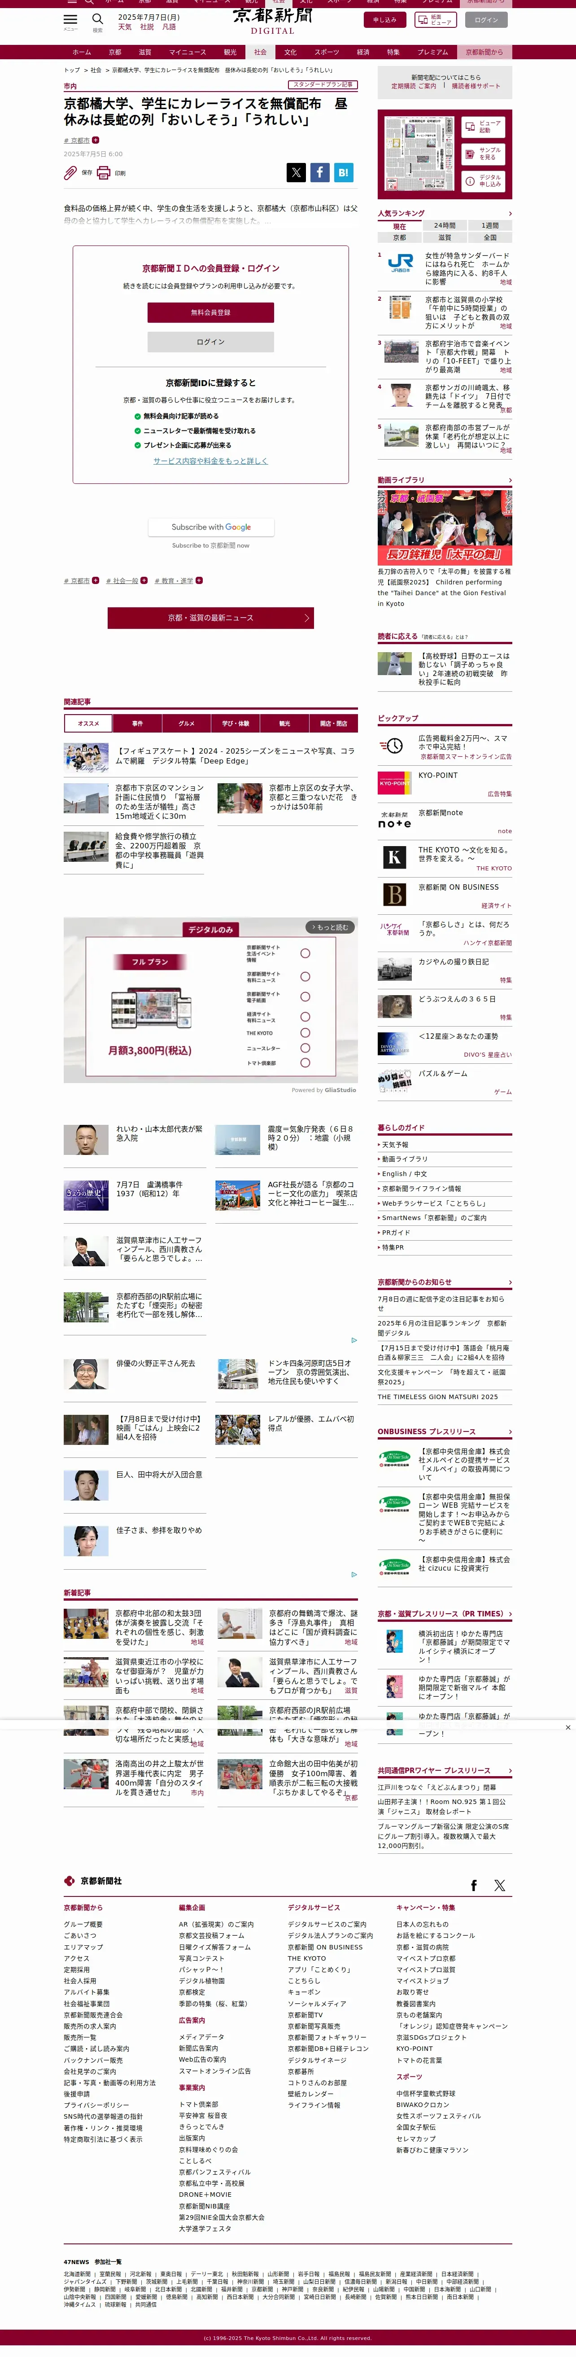Close the bottom overlay ad

[x=568, y=1728]
